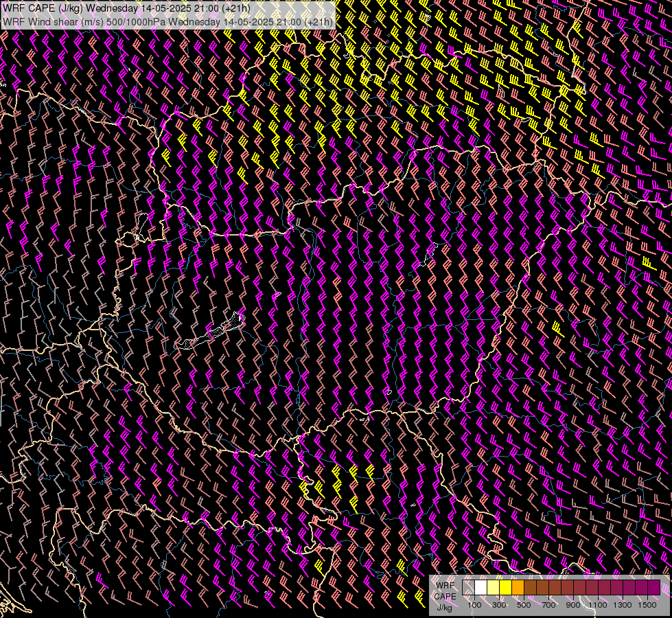Screen dimensions: 672x618
Task: Click the '700' legend tick label
Action: pyautogui.click(x=548, y=605)
